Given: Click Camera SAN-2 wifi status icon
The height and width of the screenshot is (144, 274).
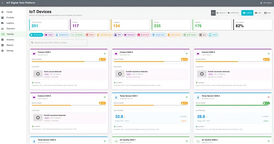Looking at the screenshot, I should [x=187, y=54].
